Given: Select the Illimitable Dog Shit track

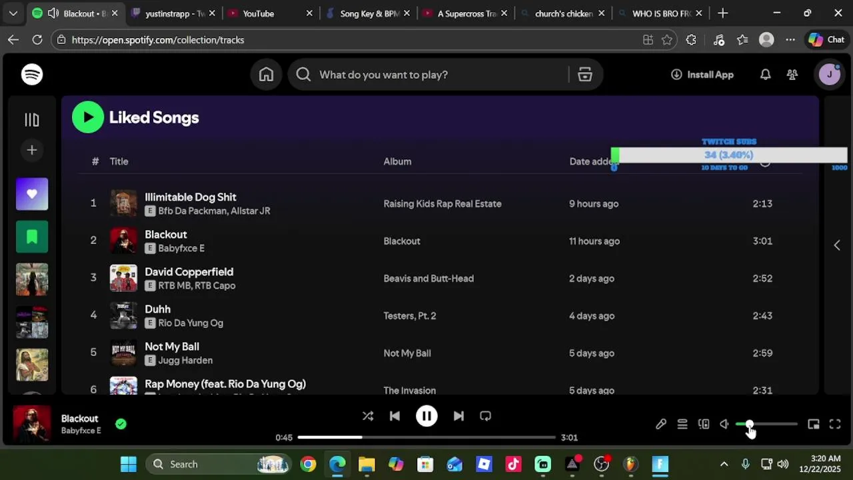Looking at the screenshot, I should click(x=191, y=197).
